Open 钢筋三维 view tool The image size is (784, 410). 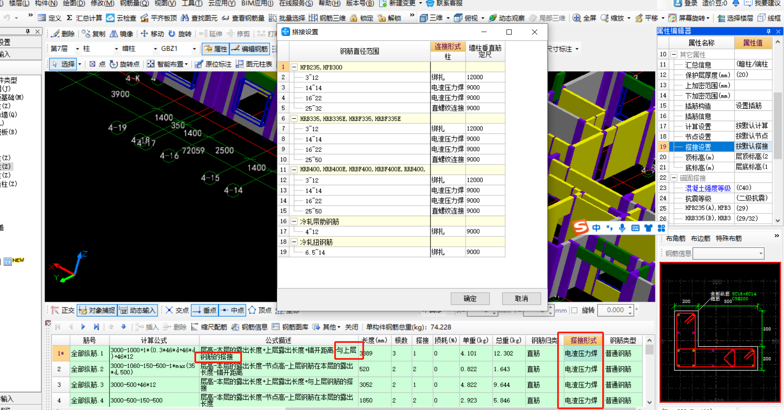pos(327,18)
